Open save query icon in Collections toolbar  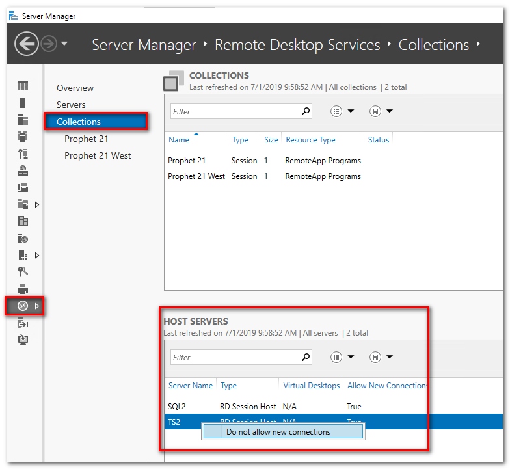click(x=375, y=111)
